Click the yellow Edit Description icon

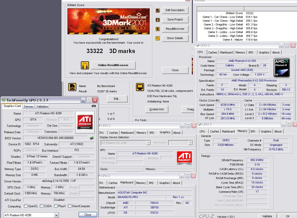pyautogui.click(x=158, y=10)
